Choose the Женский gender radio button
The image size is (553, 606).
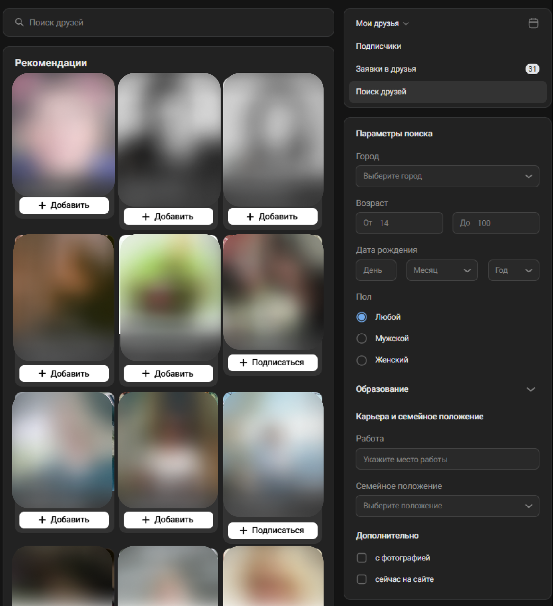pos(361,360)
